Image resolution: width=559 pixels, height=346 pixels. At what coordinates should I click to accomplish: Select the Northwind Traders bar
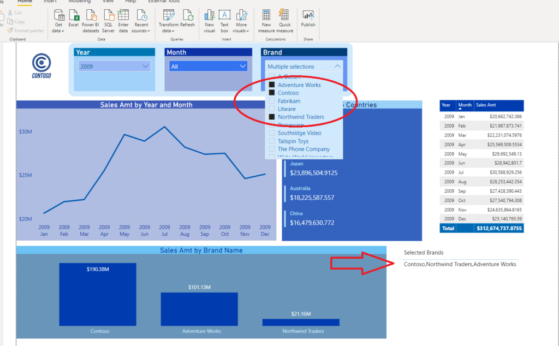coord(301,322)
